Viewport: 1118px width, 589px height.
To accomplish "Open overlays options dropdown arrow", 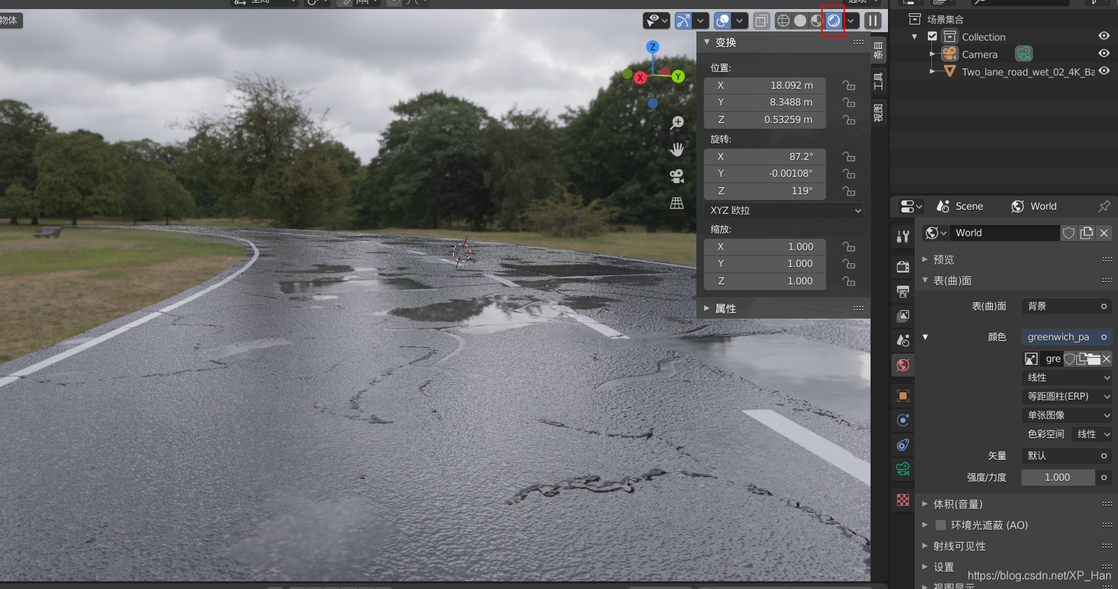I will point(739,21).
